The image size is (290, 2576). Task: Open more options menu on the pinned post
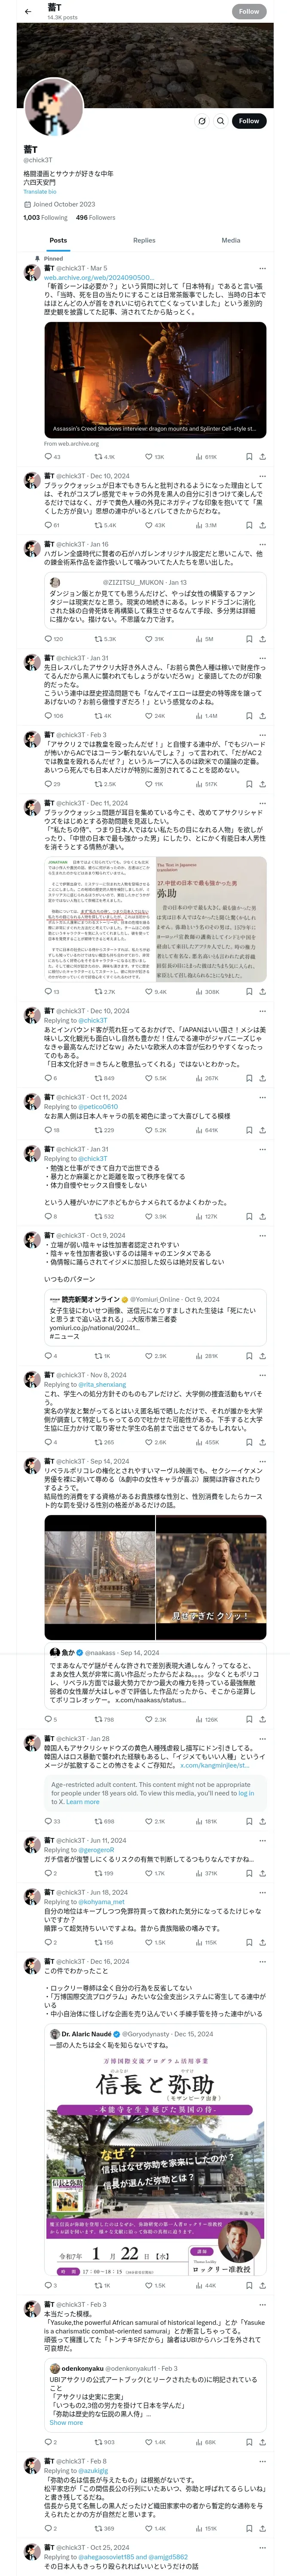[263, 268]
